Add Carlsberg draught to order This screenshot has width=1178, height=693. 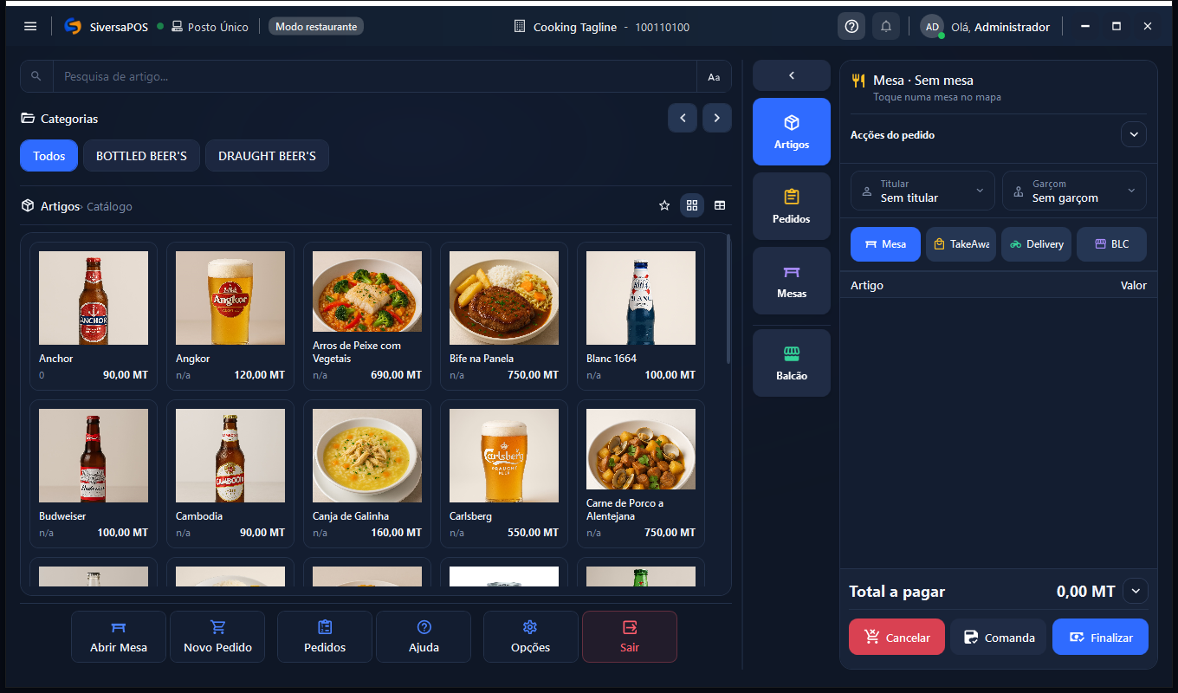[x=504, y=474]
